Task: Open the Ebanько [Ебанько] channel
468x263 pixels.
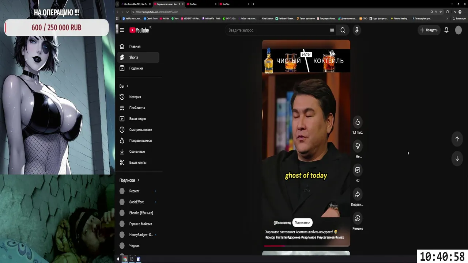Action: click(138, 213)
